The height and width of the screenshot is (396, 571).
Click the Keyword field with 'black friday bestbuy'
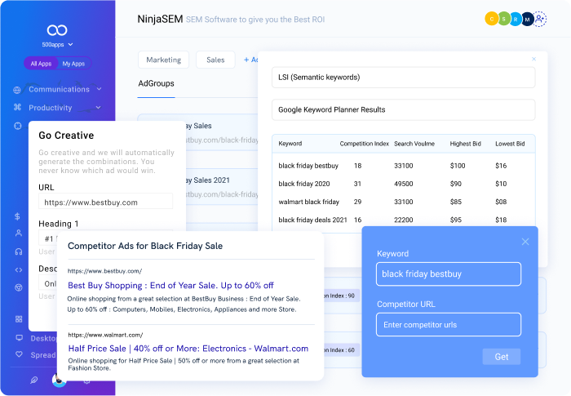click(x=449, y=274)
